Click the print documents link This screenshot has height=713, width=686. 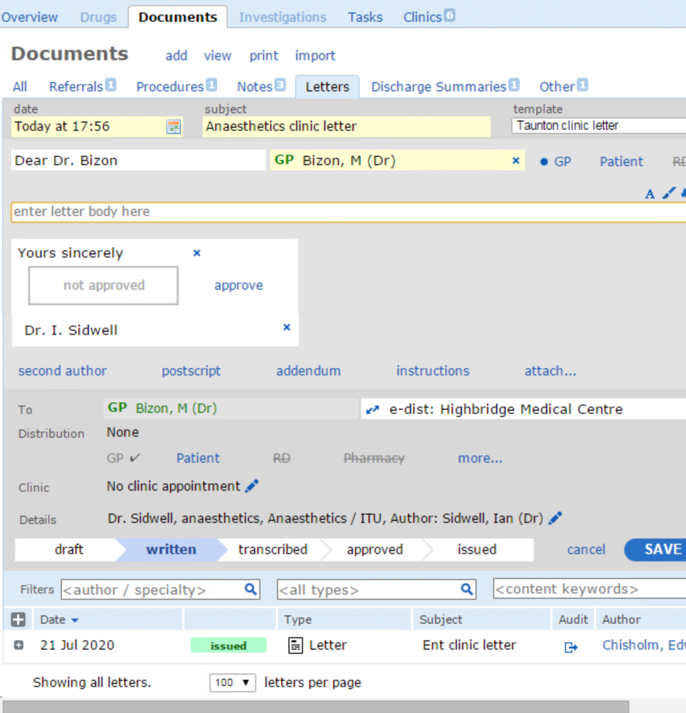point(263,56)
